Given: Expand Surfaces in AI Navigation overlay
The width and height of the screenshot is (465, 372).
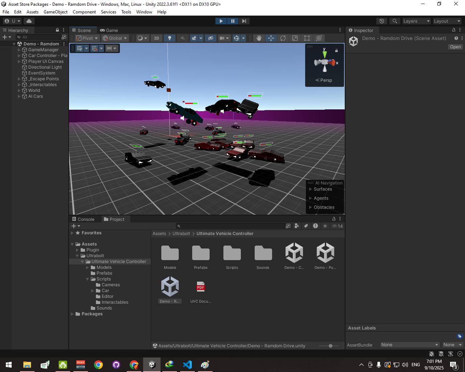Looking at the screenshot, I should click(311, 189).
